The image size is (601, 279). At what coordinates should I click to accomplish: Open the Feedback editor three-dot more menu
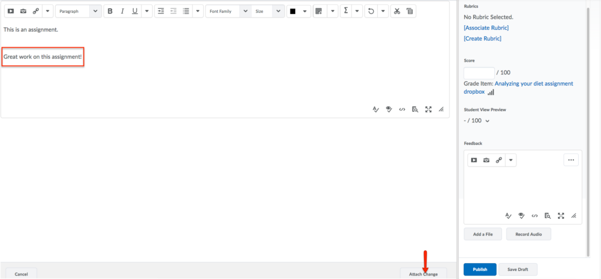click(570, 160)
